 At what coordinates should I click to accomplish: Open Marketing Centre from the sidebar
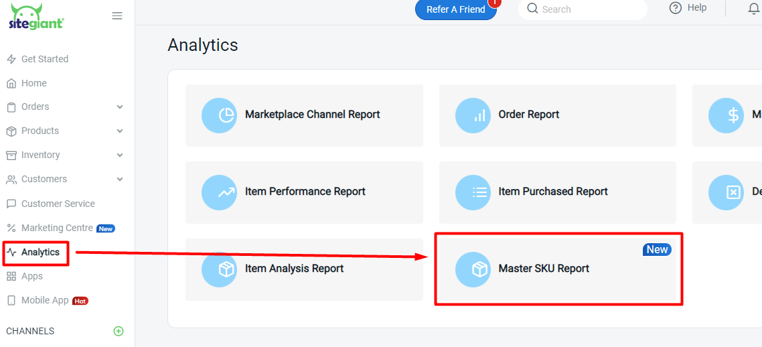57,228
